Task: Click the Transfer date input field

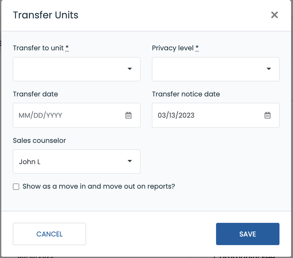Action: point(76,115)
